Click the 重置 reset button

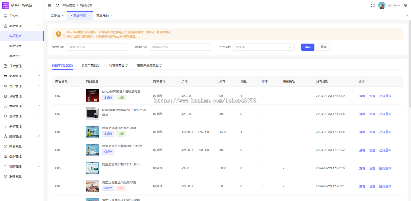pyautogui.click(x=324, y=47)
